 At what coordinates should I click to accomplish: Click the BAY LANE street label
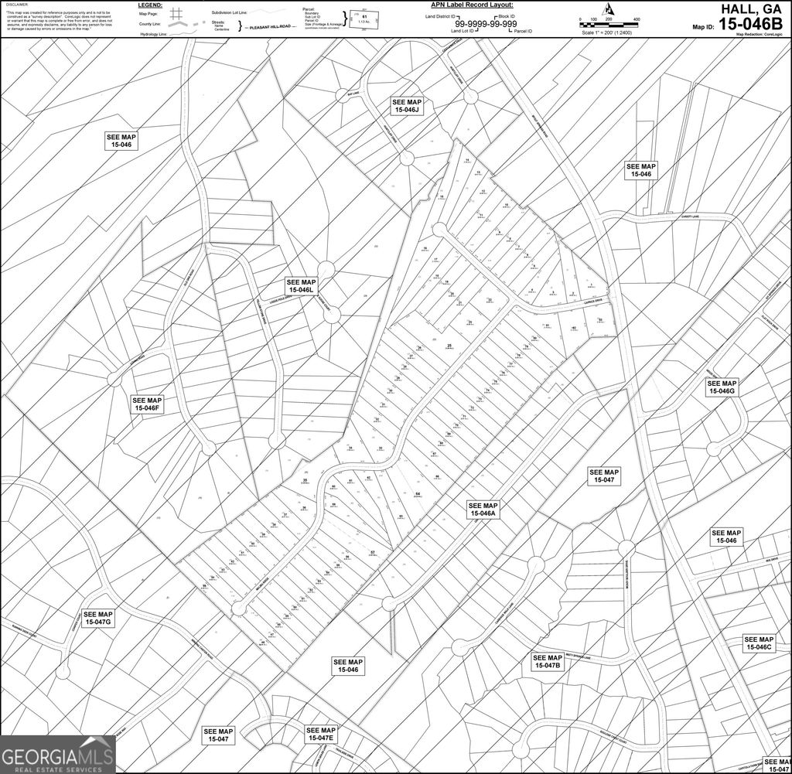tap(353, 95)
